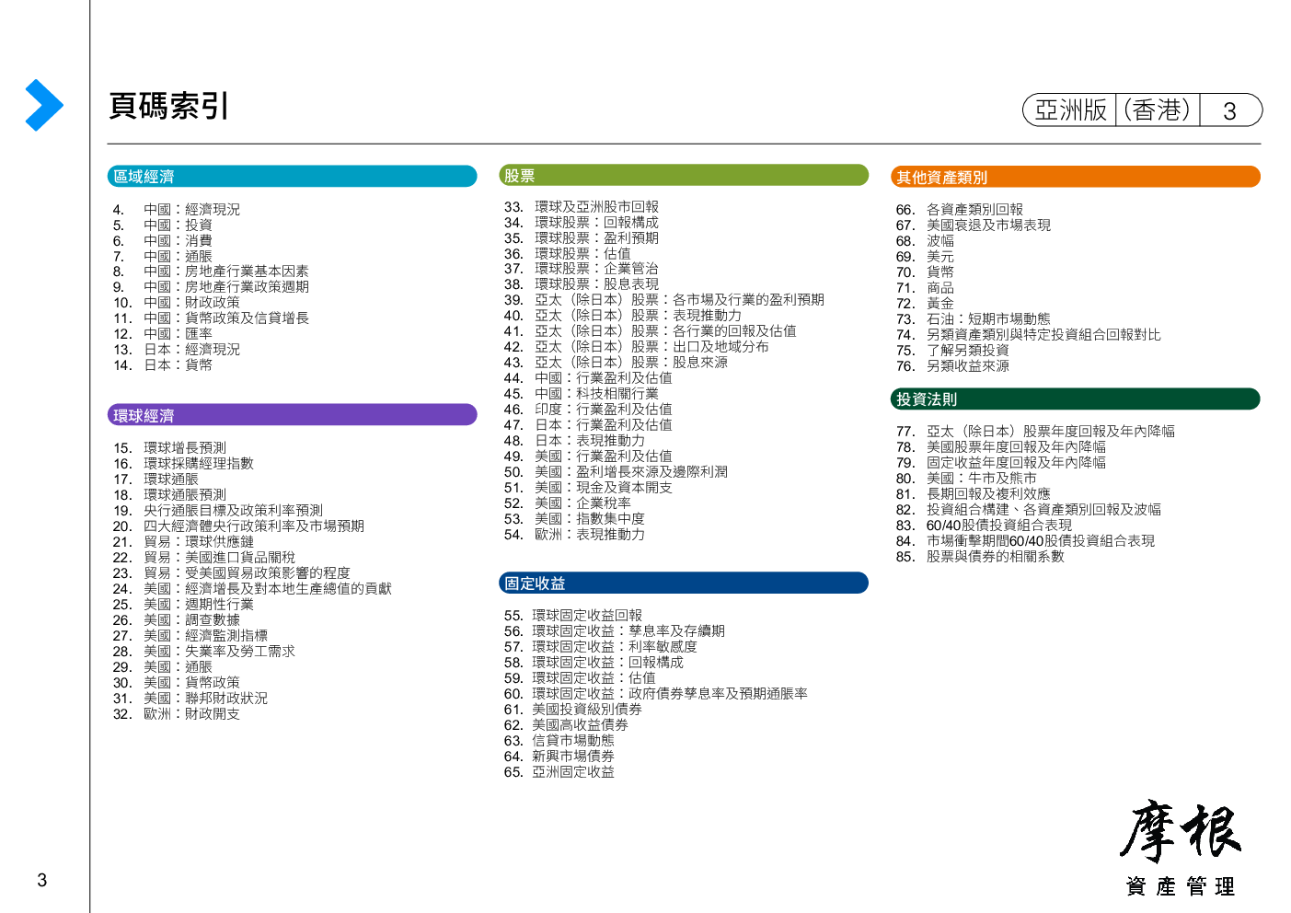
Task: Click the 頁碼索引 page title
Action: pyautogui.click(x=168, y=106)
